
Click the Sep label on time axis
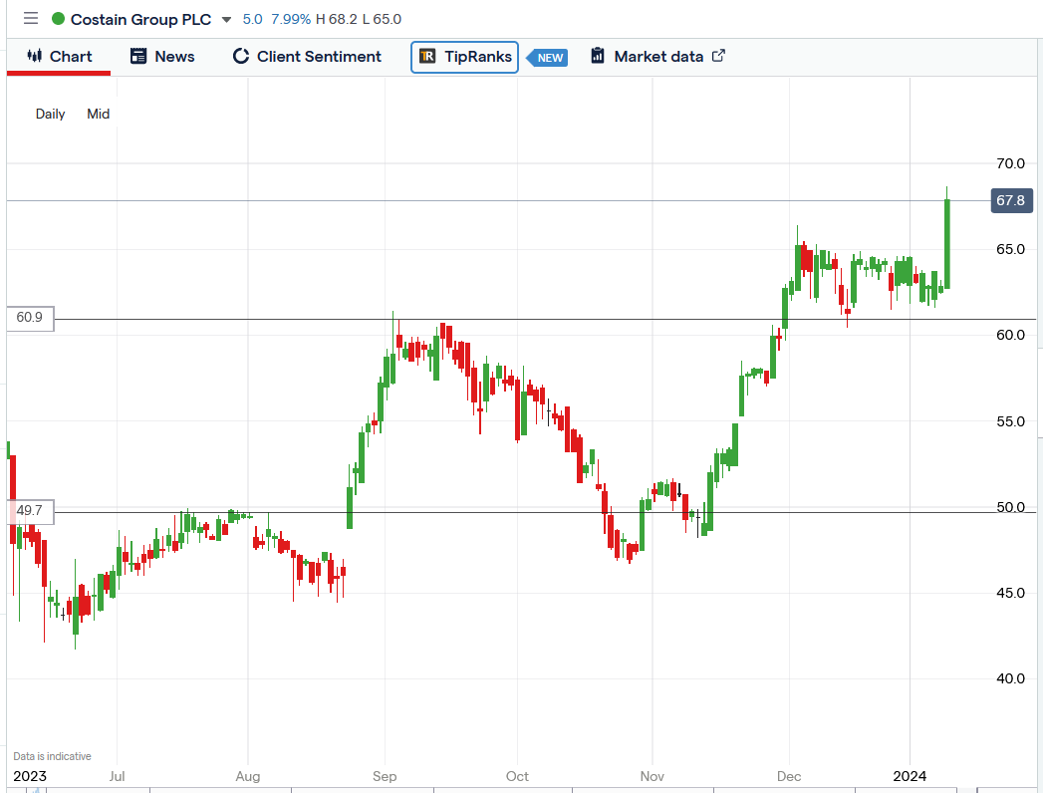pyautogui.click(x=385, y=776)
